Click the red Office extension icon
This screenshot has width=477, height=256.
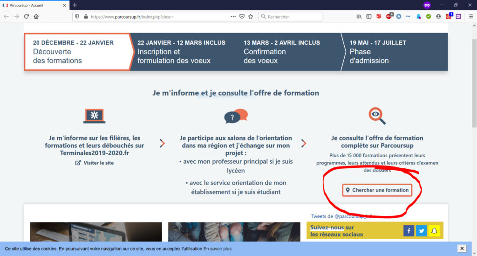(379, 16)
